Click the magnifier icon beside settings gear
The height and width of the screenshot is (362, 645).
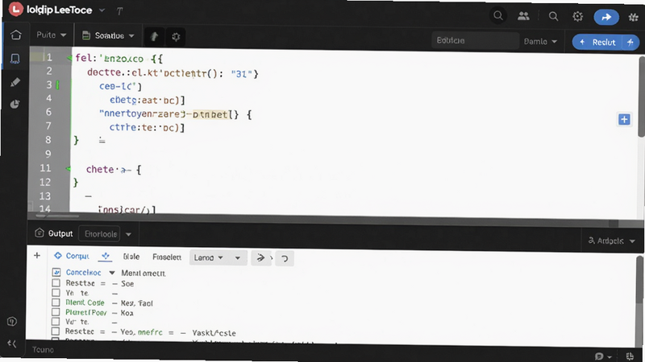[554, 16]
